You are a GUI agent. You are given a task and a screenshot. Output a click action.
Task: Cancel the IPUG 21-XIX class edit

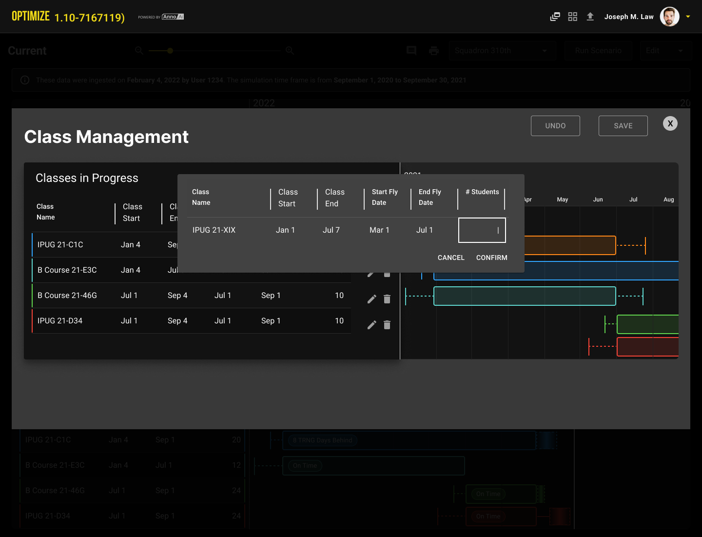tap(451, 258)
